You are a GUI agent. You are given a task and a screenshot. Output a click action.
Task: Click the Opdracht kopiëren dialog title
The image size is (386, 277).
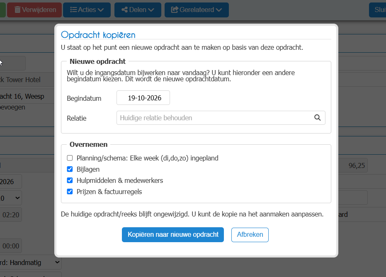coord(98,35)
